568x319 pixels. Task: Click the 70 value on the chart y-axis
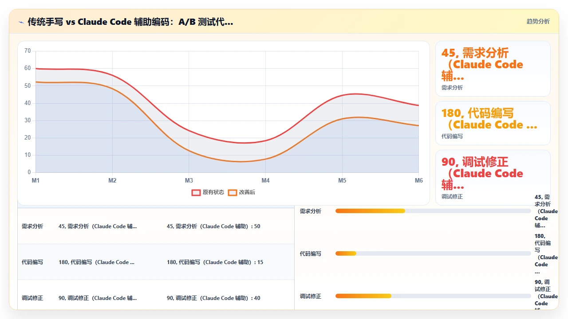[x=28, y=51]
